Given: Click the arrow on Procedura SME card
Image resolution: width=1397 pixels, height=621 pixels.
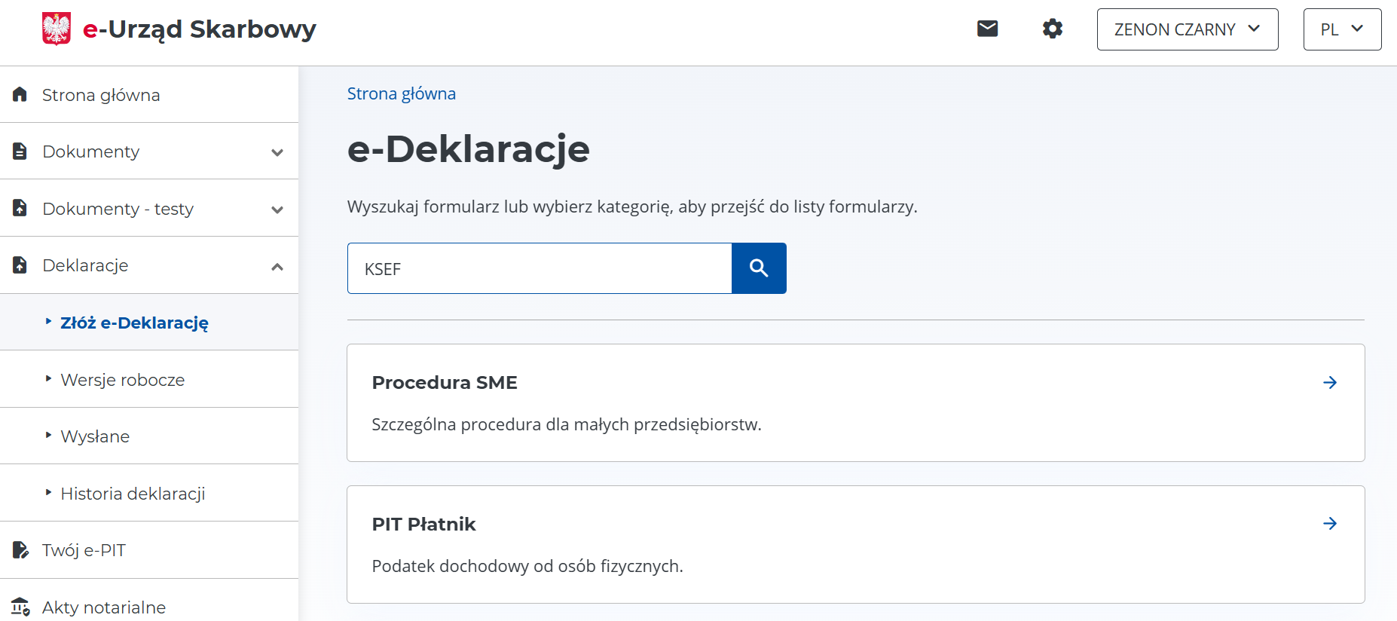Looking at the screenshot, I should coord(1330,383).
